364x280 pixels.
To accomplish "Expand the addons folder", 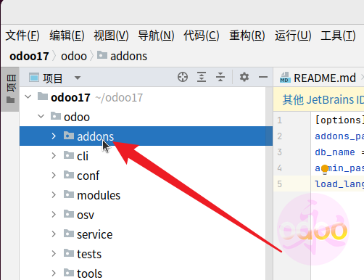I will 54,136.
